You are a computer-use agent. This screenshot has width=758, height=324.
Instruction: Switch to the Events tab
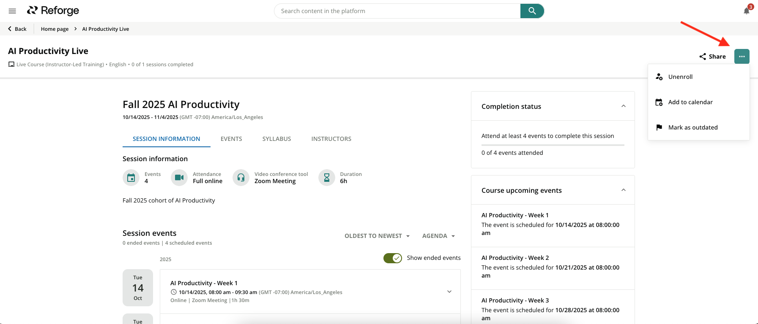pos(231,139)
